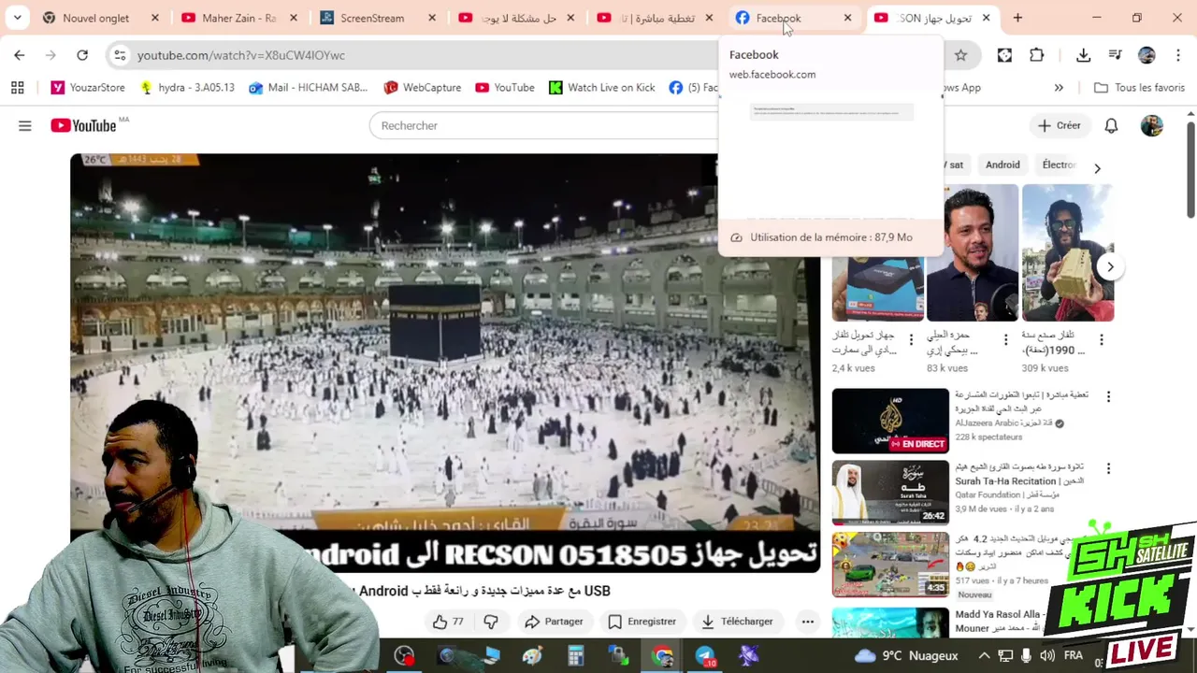1197x673 pixels.
Task: Click the Télécharger button
Action: click(737, 622)
